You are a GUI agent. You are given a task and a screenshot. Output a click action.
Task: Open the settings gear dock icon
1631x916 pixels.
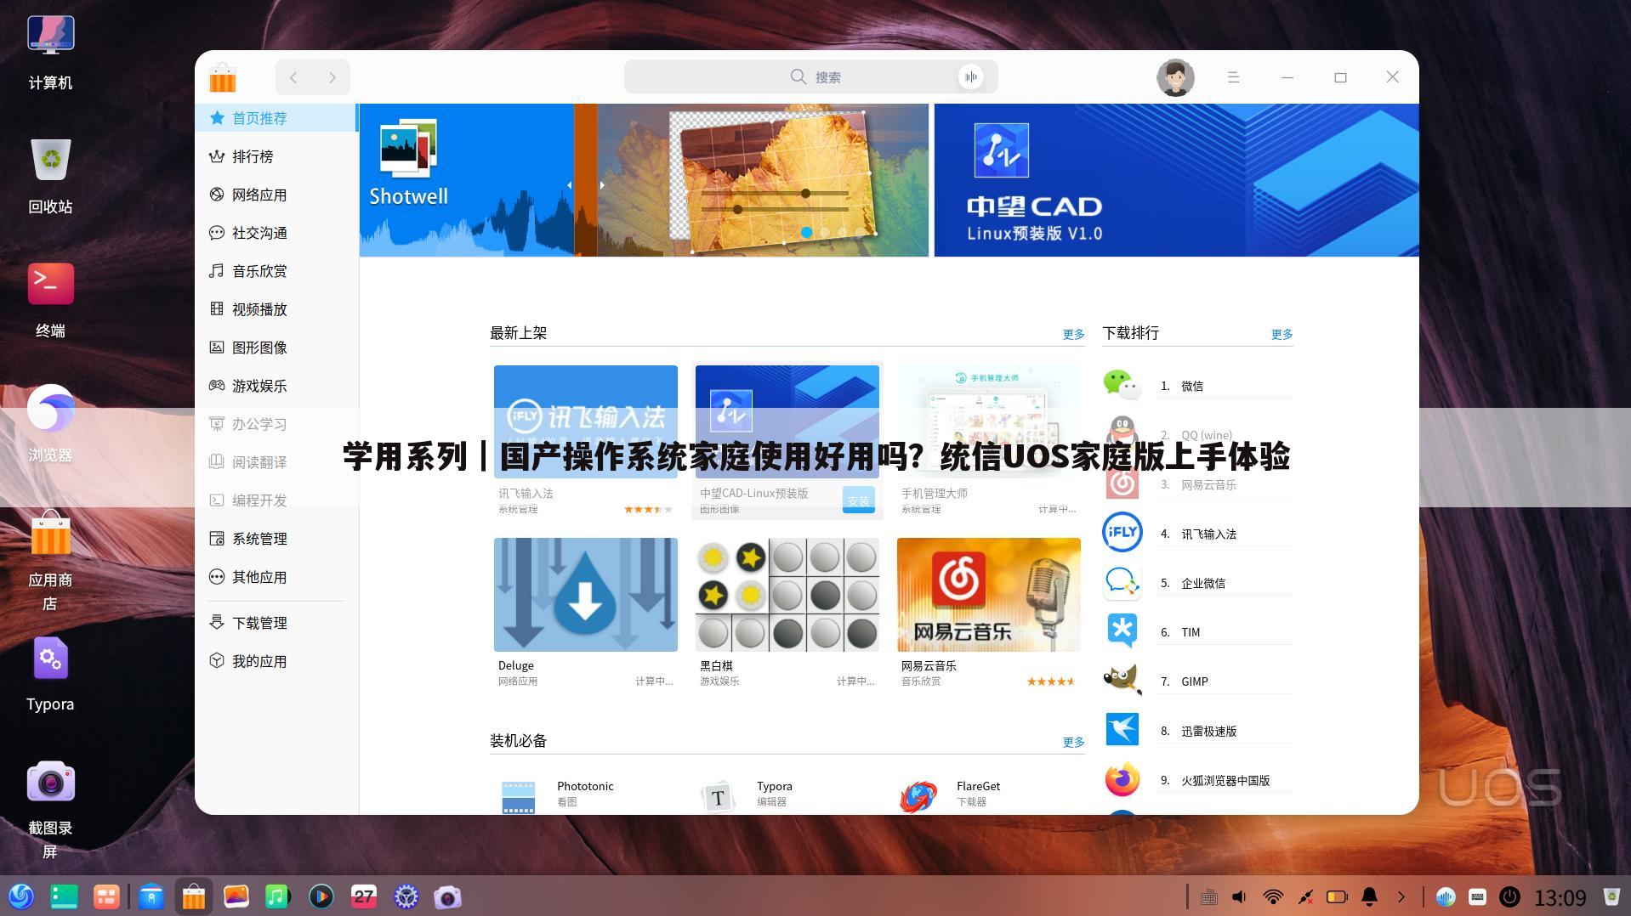406,896
